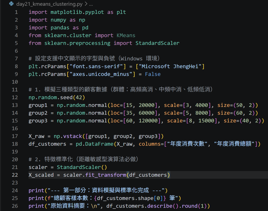268x211 pixels.
Task: Click line number 16 in the gutter
Action: (x=15, y=128)
